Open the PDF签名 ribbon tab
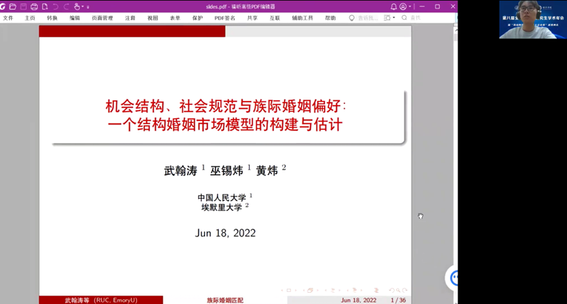 tap(224, 18)
